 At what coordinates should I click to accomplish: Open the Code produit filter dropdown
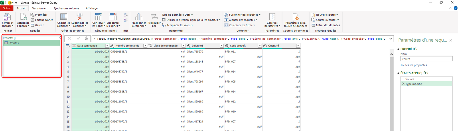(260, 46)
